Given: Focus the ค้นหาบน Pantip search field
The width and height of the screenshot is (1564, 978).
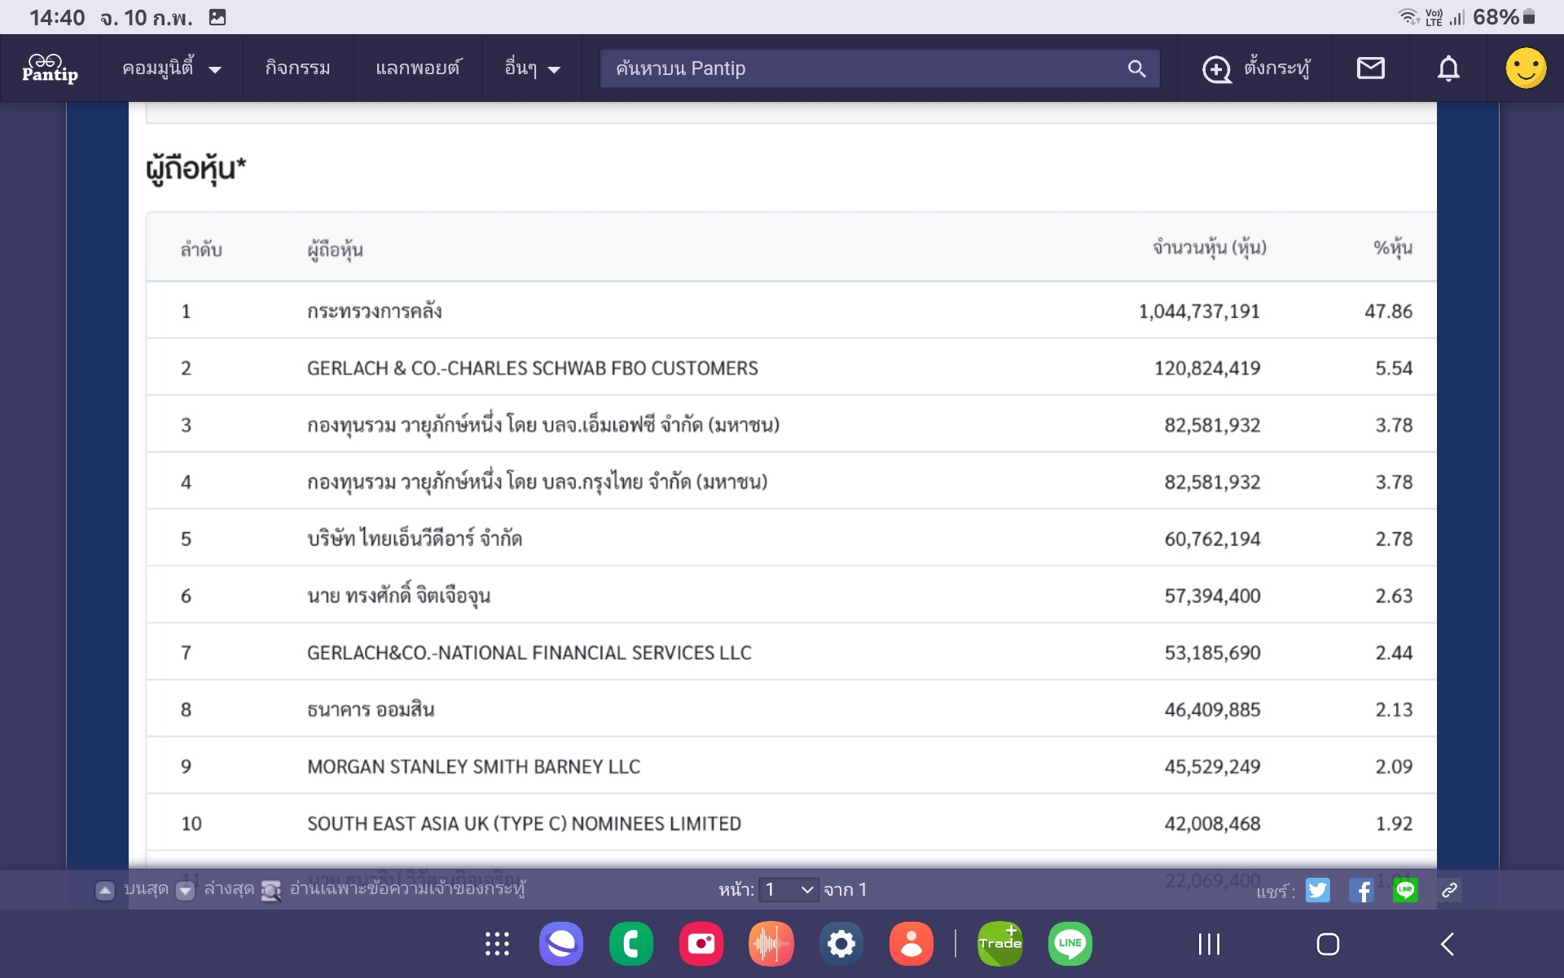Looking at the screenshot, I should (880, 68).
